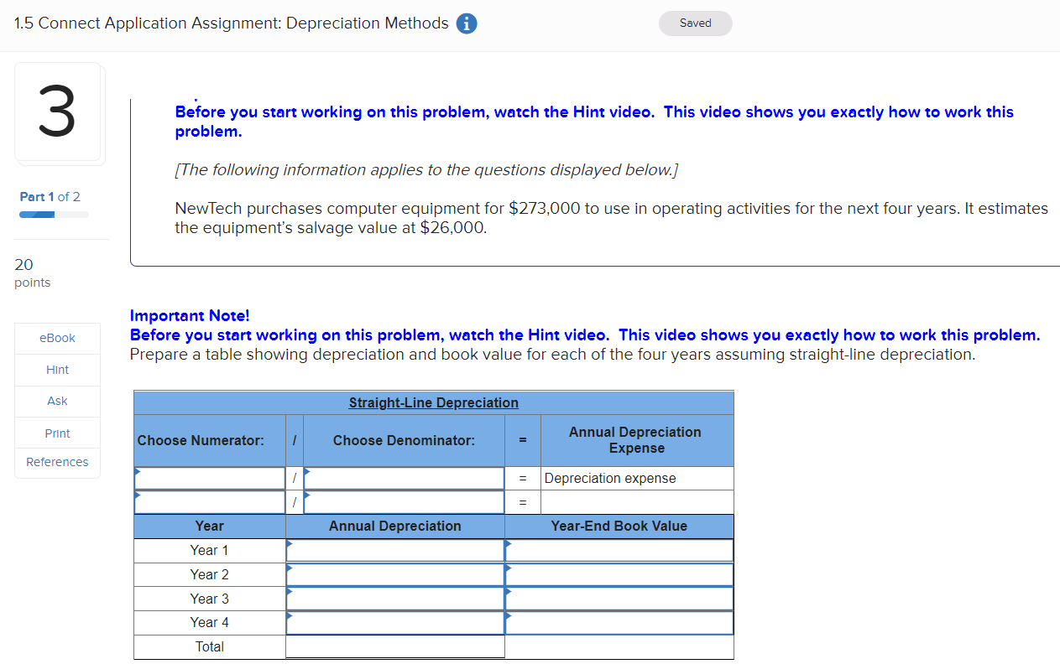Open the Choose Denominator dropdown
Viewport: 1060px width, 664px height.
(403, 478)
